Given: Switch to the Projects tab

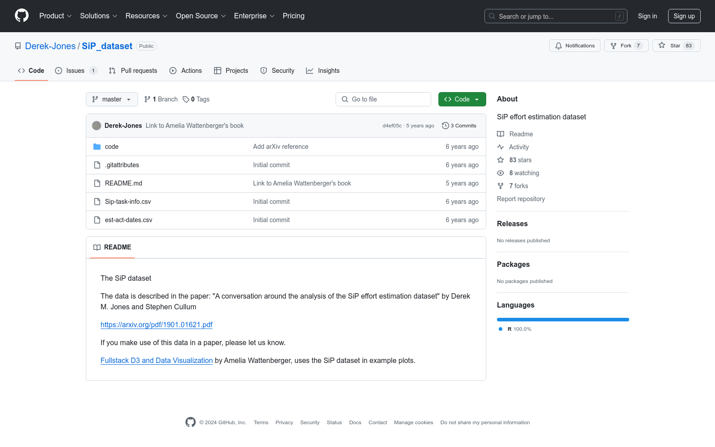Looking at the screenshot, I should click(231, 71).
